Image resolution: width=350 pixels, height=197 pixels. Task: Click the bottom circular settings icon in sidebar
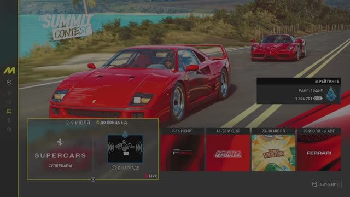[9, 129]
